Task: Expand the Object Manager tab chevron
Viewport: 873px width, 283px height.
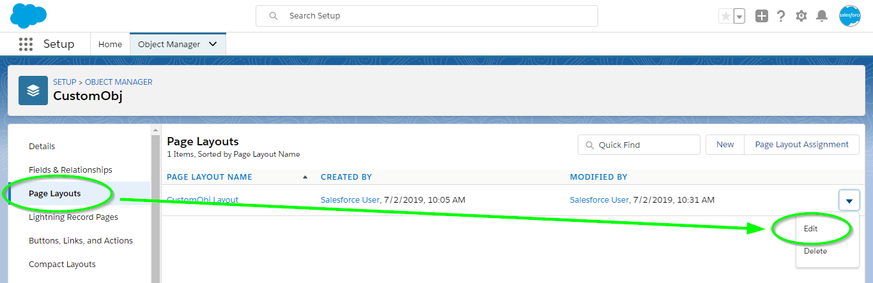Action: 213,44
